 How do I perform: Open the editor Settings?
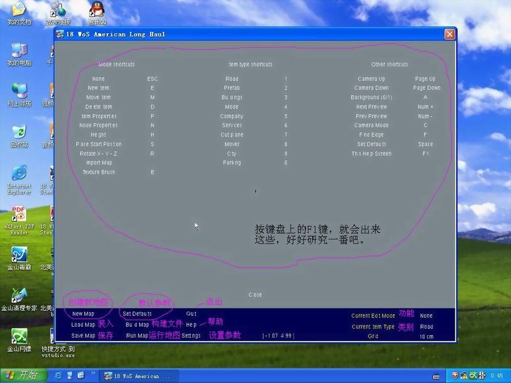click(191, 336)
